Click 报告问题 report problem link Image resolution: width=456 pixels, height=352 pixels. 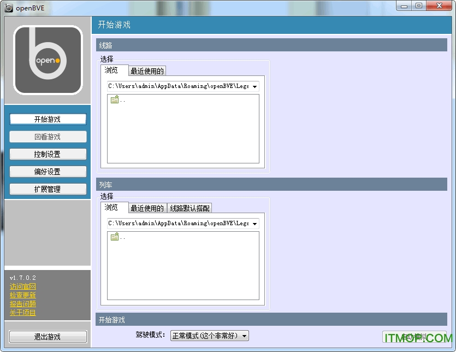click(x=23, y=304)
